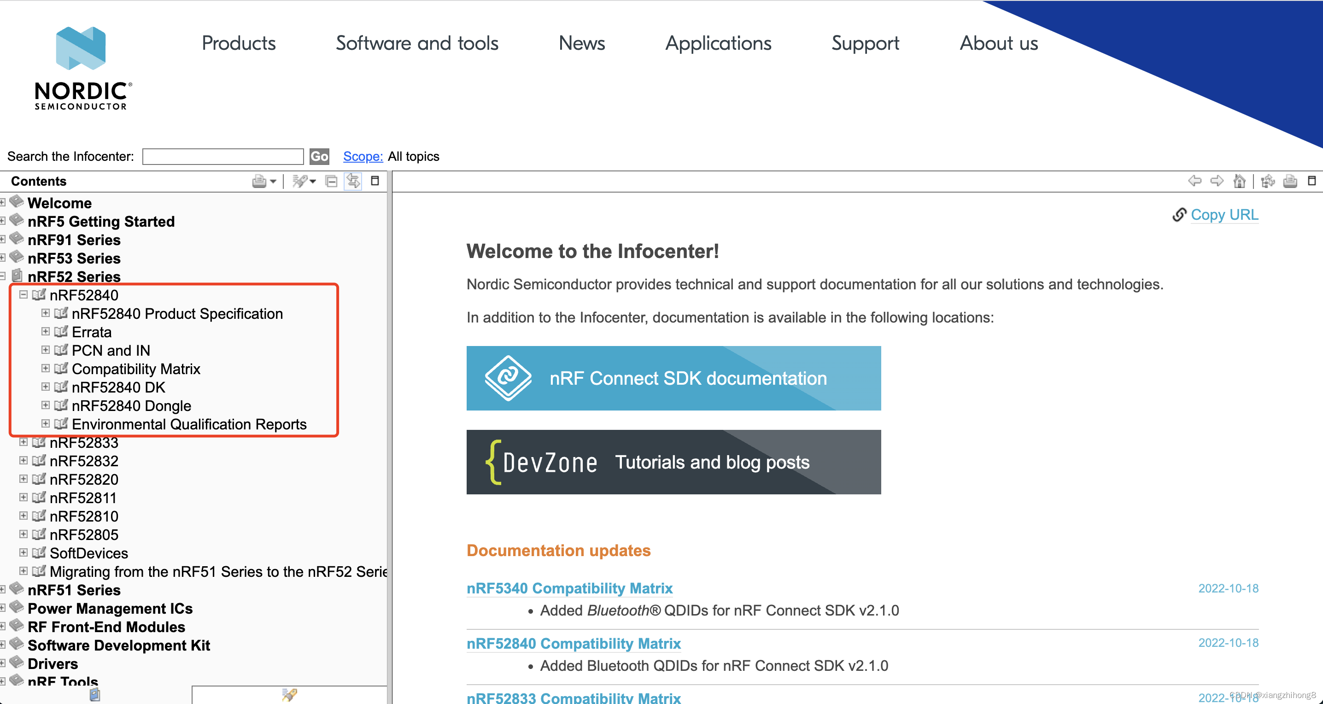The width and height of the screenshot is (1323, 704).
Task: Expand the nRF52833 tree node
Action: (23, 442)
